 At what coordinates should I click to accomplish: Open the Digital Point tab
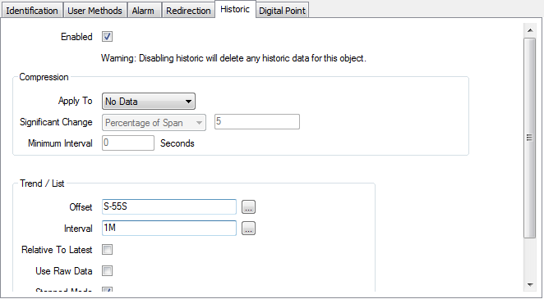point(282,11)
